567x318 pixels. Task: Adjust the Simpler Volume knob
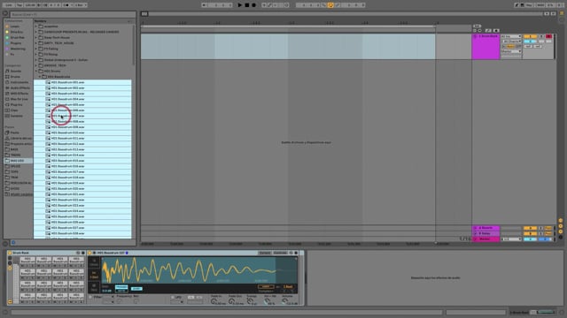click(x=285, y=300)
